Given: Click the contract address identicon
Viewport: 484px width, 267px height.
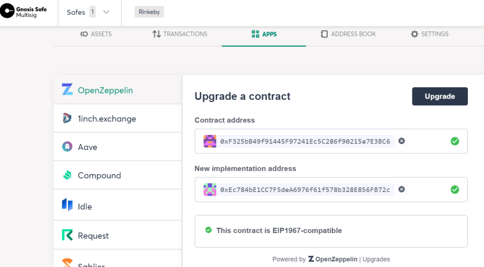Looking at the screenshot, I should 210,141.
